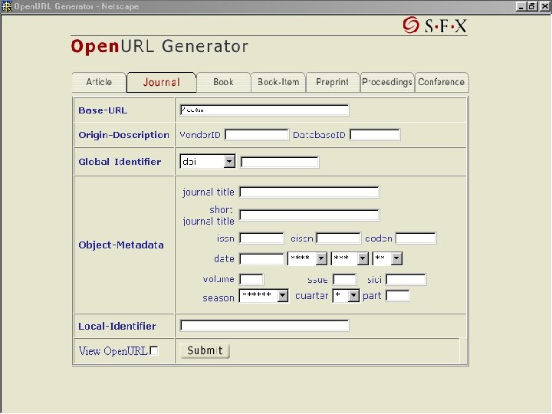Open the day (**) date dropdown
Screen dimensions: 552x414
(x=387, y=259)
